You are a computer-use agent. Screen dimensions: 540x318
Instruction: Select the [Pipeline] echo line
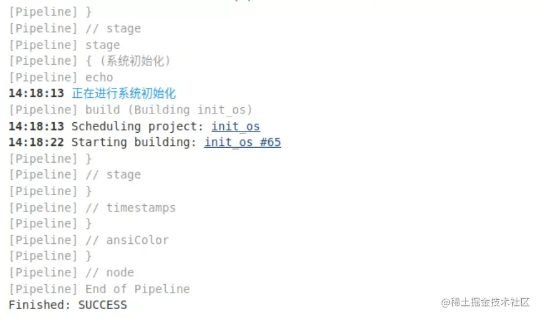pyautogui.click(x=61, y=77)
